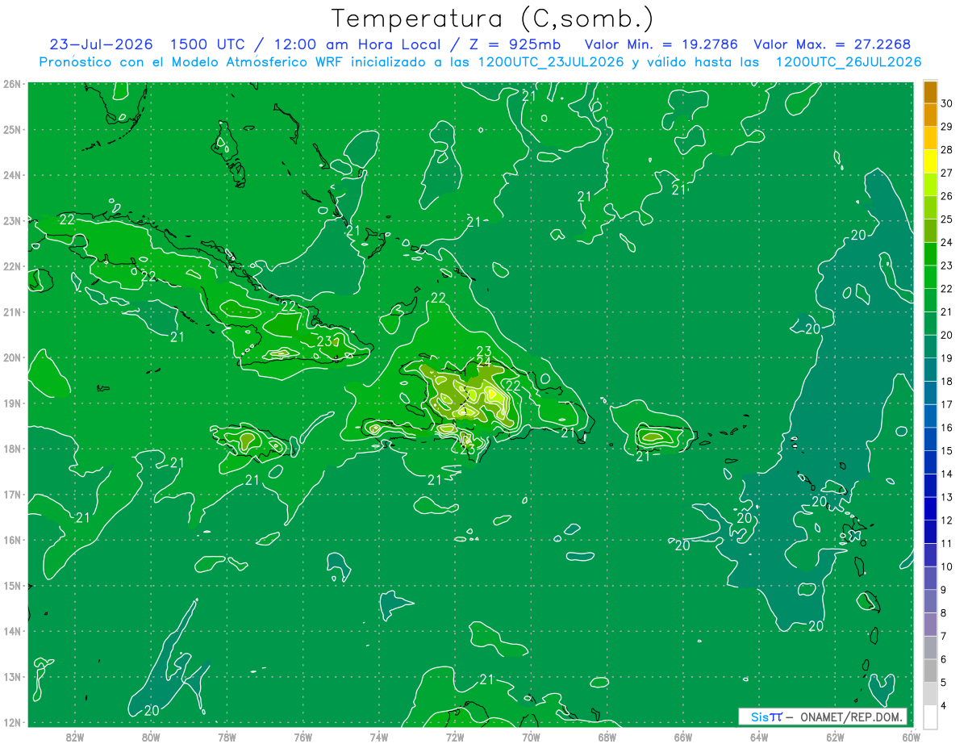Click the 21N latitude axis label
This screenshot has height=748, width=968.
click(x=12, y=311)
